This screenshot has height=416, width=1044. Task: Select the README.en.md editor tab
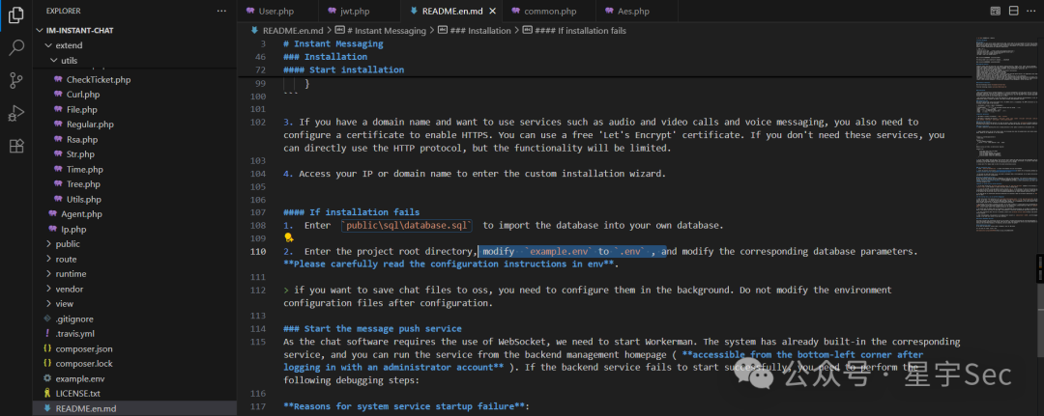pyautogui.click(x=450, y=12)
